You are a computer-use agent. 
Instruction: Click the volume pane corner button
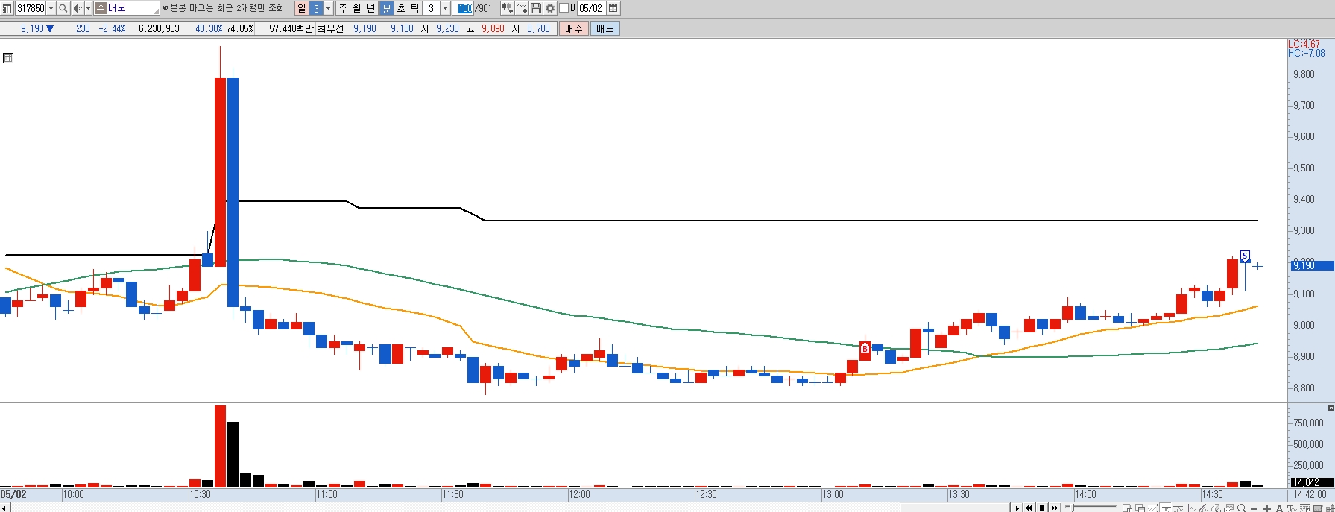pyautogui.click(x=1331, y=408)
